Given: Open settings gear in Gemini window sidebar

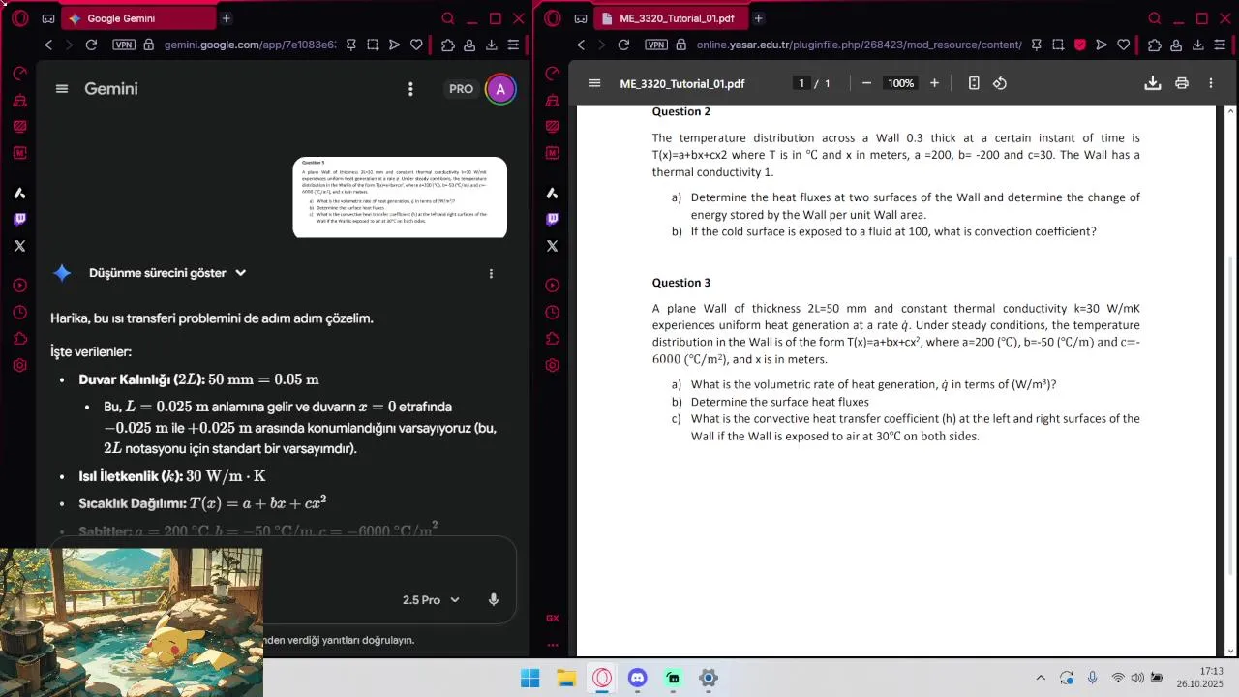Looking at the screenshot, I should click(x=20, y=365).
